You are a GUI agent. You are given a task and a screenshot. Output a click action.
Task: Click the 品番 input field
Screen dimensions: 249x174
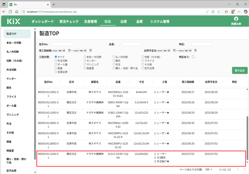coord(132,44)
